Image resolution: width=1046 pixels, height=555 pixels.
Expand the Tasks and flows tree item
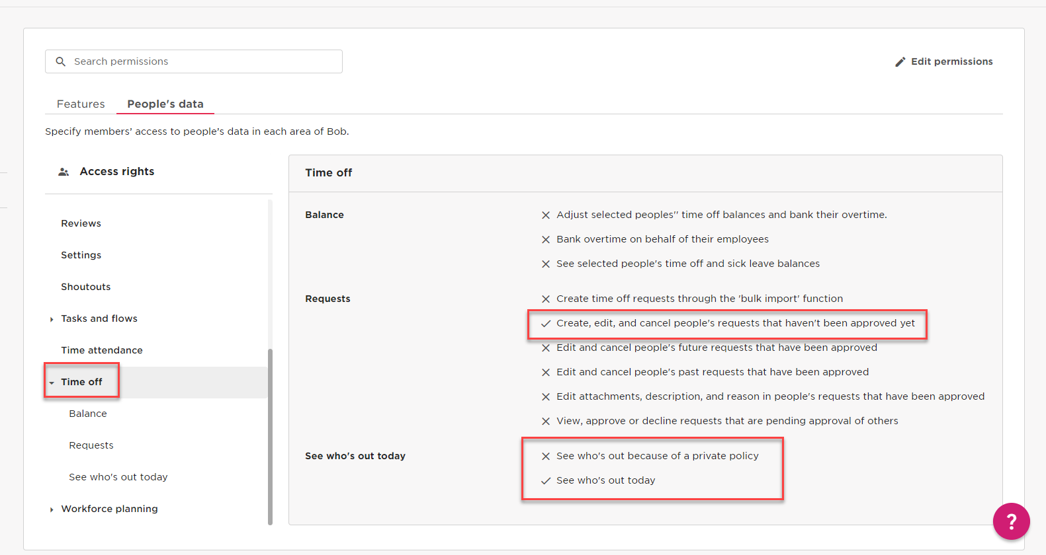(52, 319)
